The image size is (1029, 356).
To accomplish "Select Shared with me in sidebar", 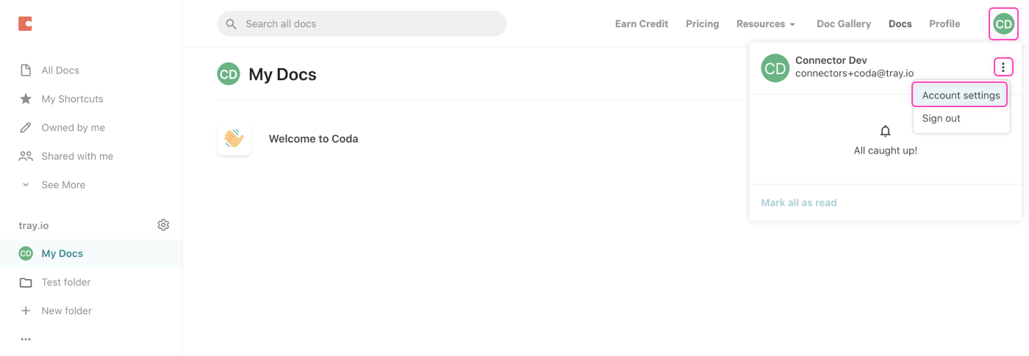I will pos(77,156).
